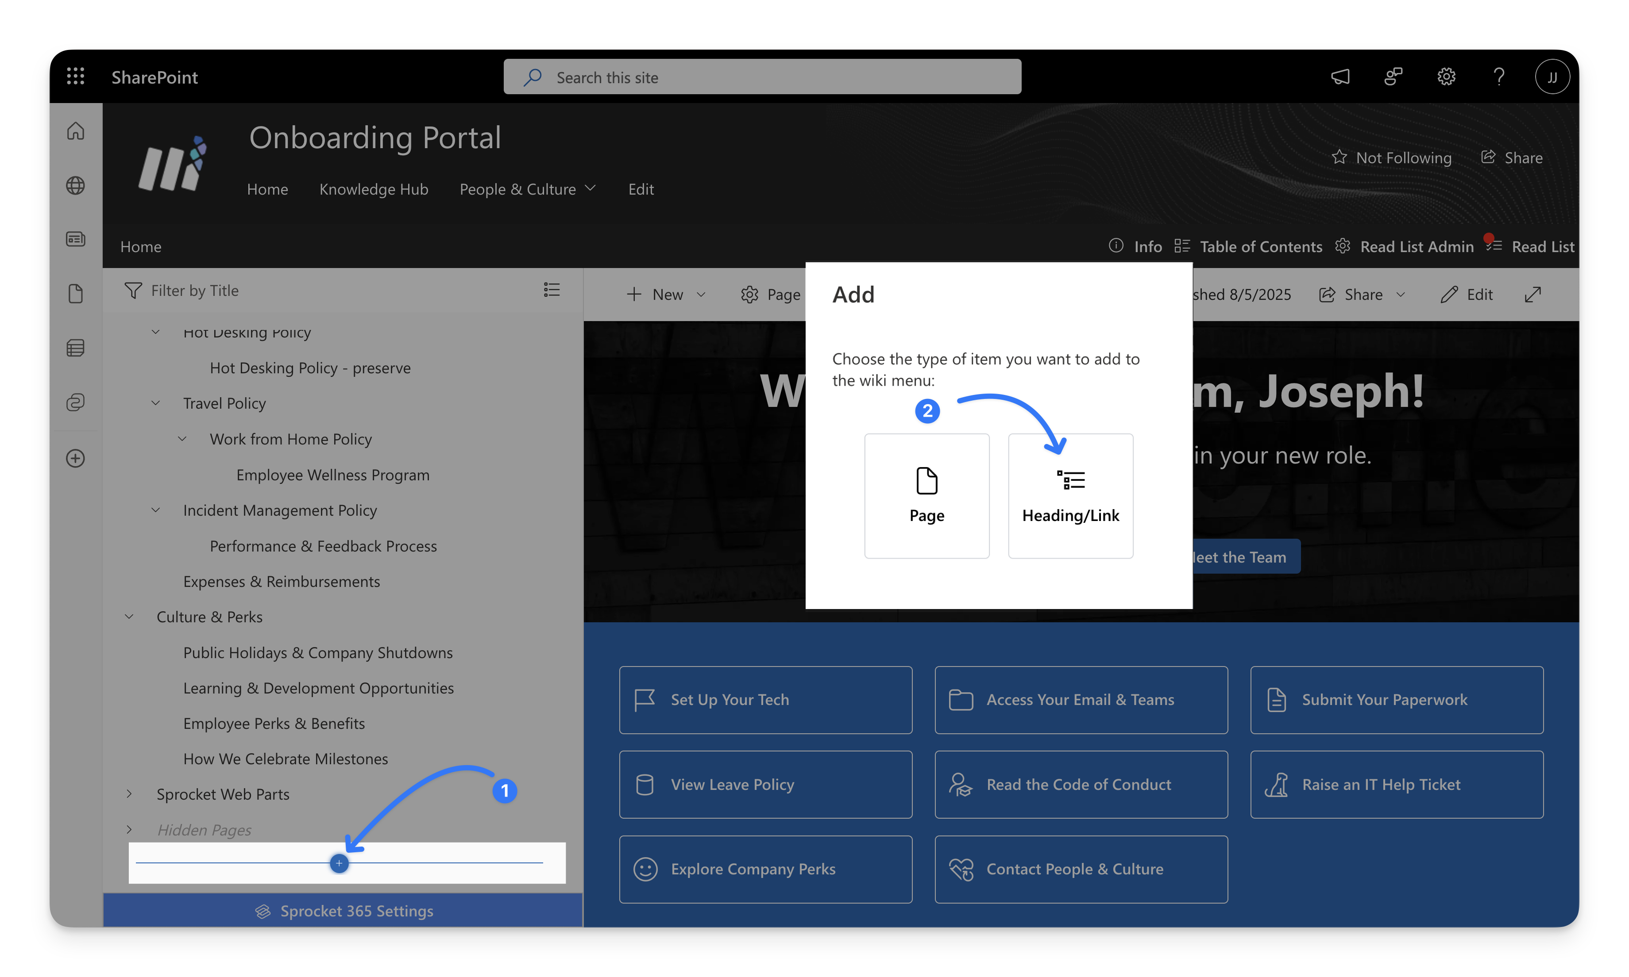This screenshot has width=1629, height=977.
Task: Click the globe icon in left rail
Action: point(76,186)
